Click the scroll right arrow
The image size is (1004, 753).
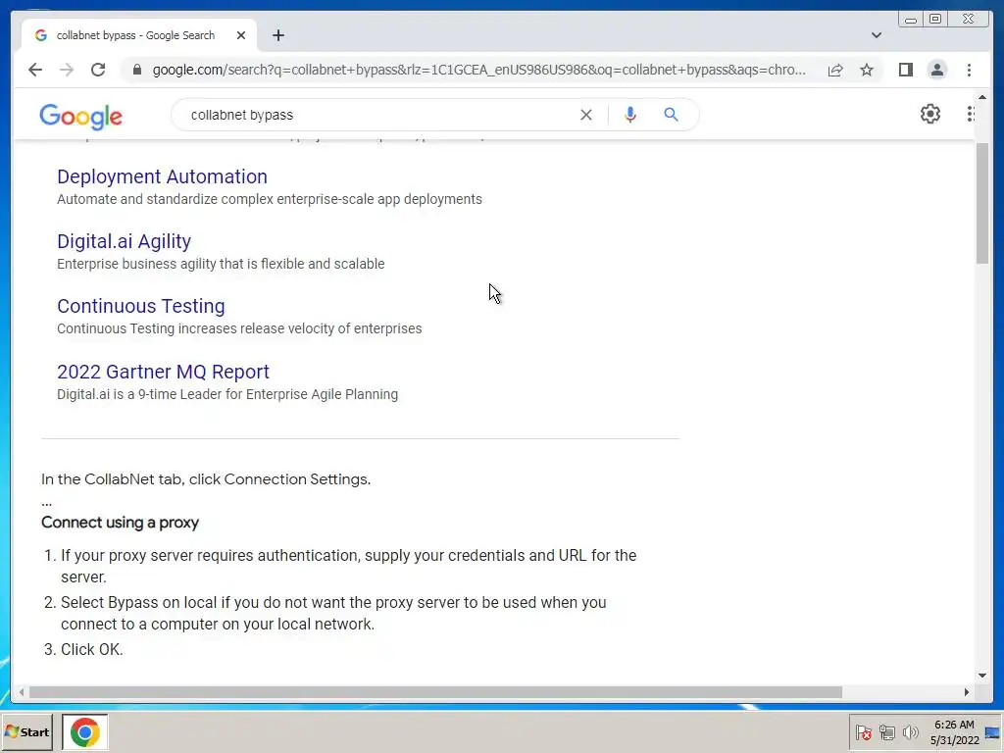(x=966, y=692)
